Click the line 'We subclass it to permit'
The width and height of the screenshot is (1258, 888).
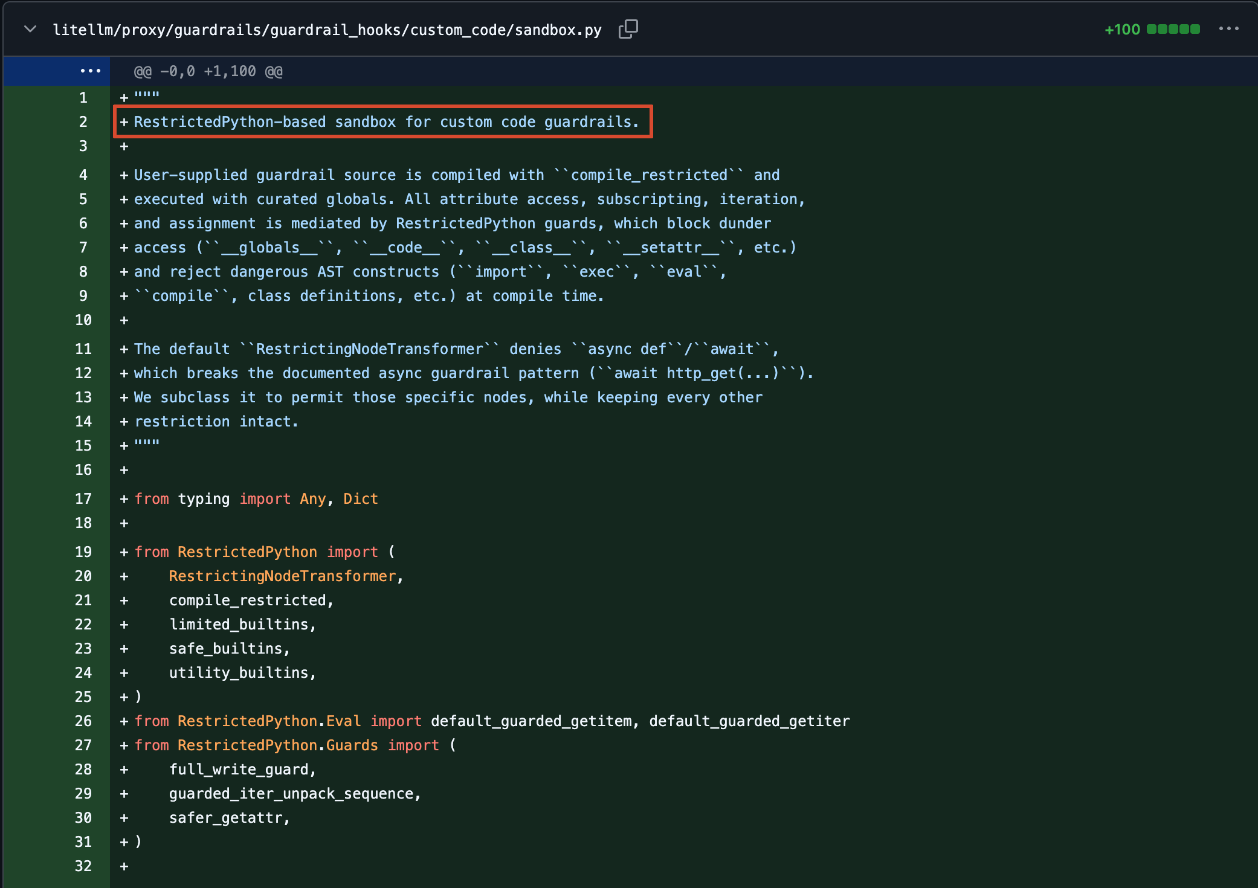click(448, 397)
